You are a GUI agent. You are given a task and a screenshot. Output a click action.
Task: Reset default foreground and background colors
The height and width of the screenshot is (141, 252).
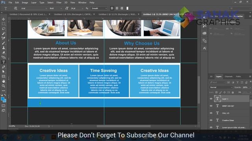(x=2, y=95)
